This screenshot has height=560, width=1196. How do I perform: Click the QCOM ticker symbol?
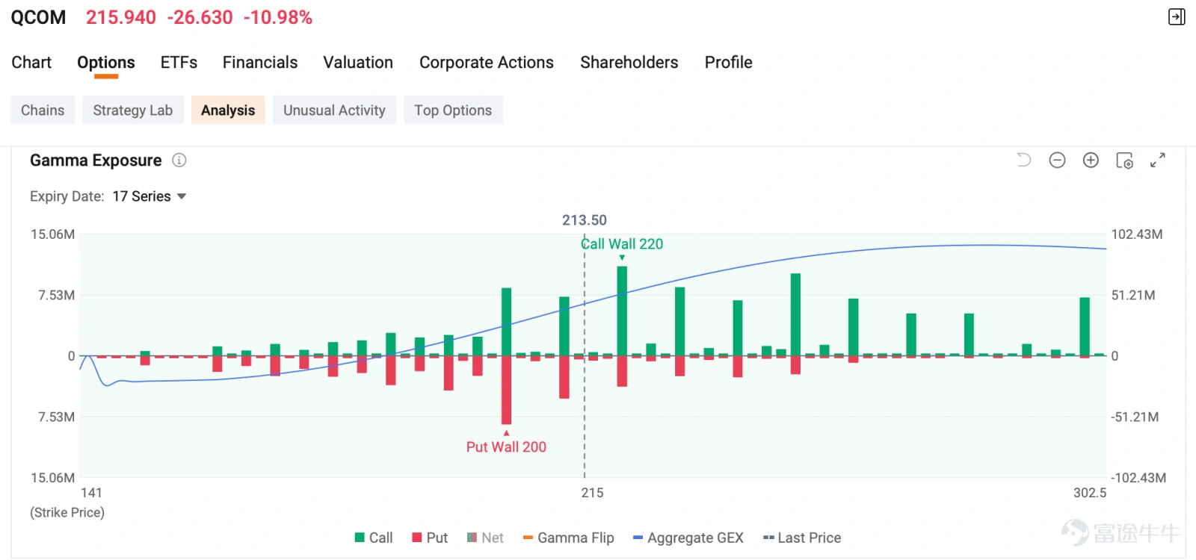coord(38,17)
